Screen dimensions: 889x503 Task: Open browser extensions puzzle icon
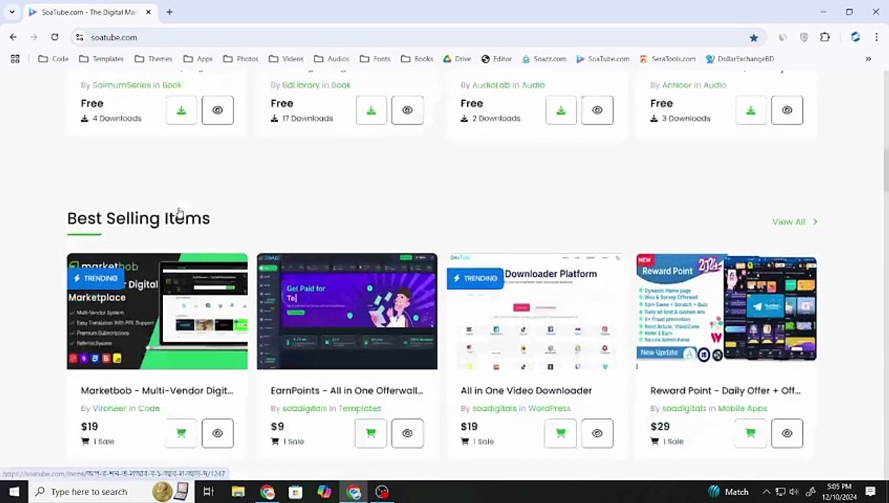coord(825,38)
